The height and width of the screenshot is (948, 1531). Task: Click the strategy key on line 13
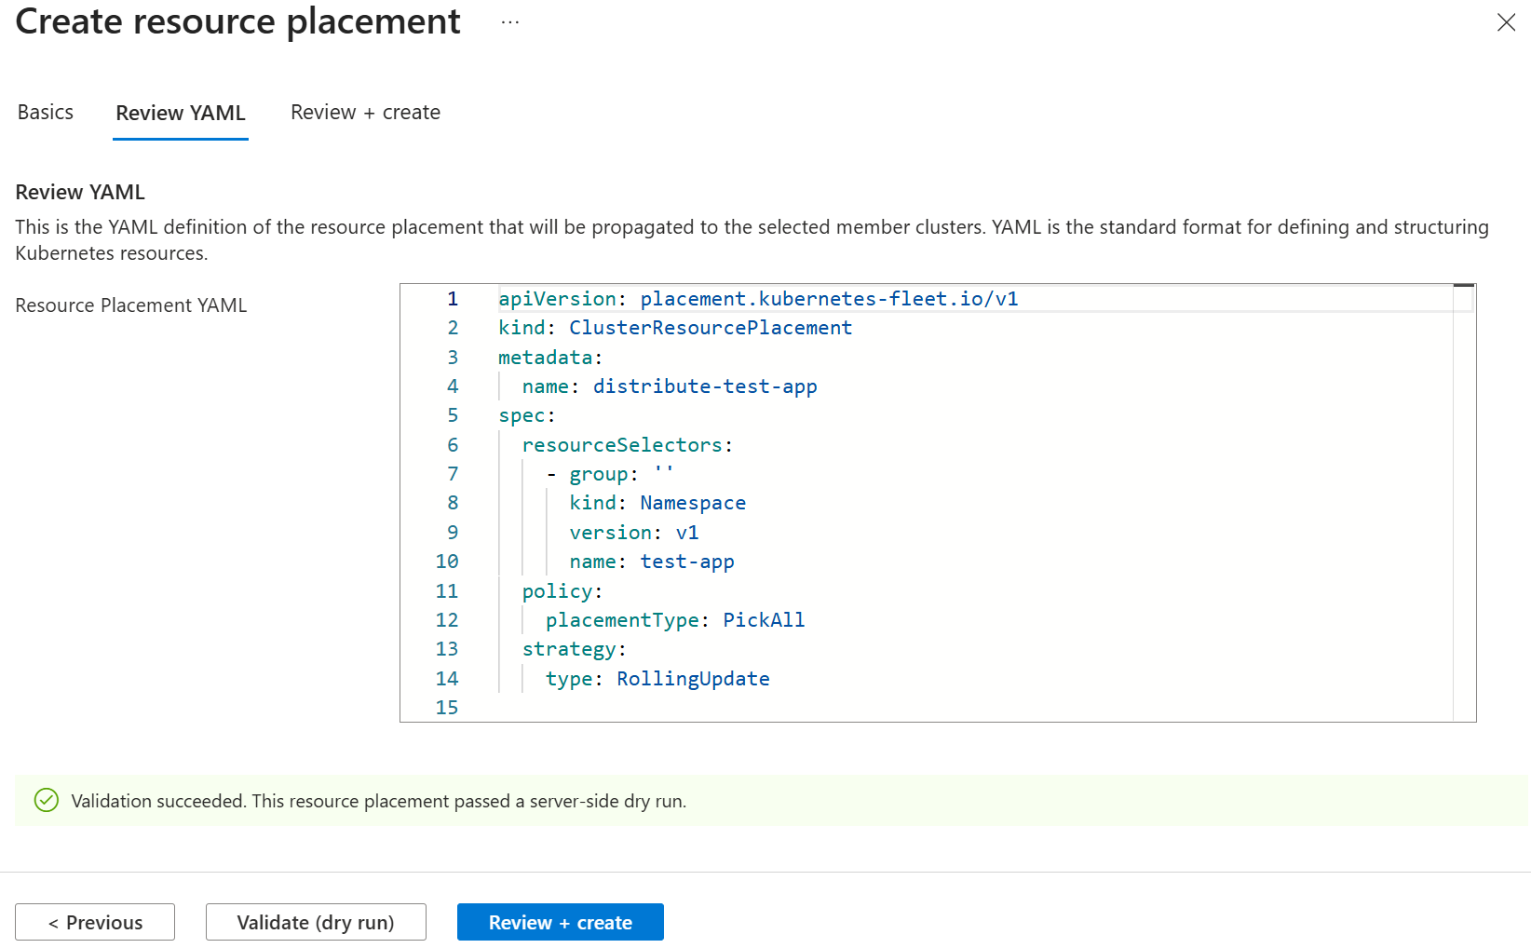pyautogui.click(x=569, y=649)
